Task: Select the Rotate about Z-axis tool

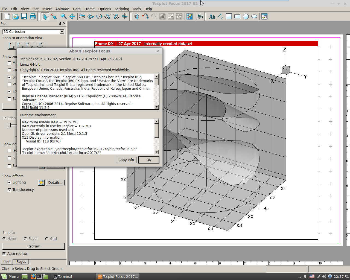Action: coord(125,16)
